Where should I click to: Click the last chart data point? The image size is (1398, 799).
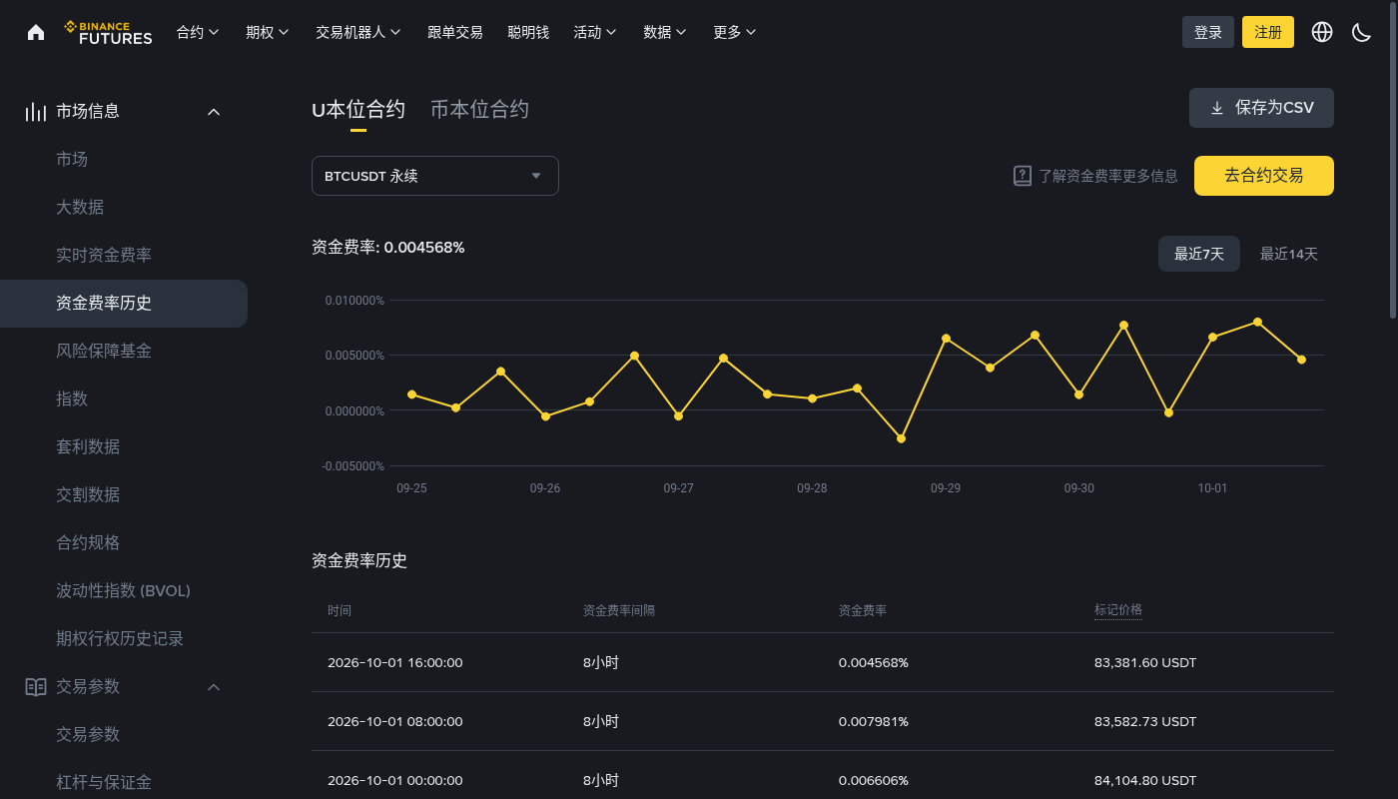click(1301, 360)
